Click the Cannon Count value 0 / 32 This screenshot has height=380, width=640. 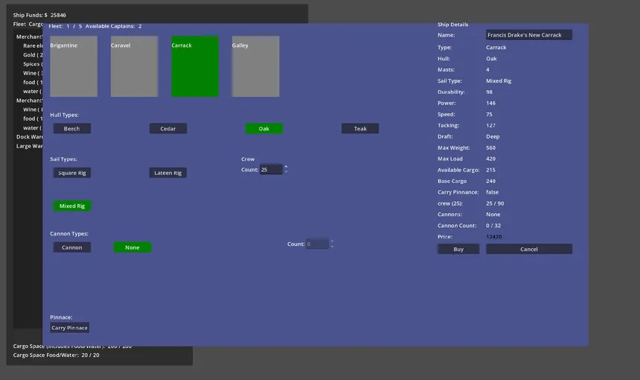click(x=493, y=226)
